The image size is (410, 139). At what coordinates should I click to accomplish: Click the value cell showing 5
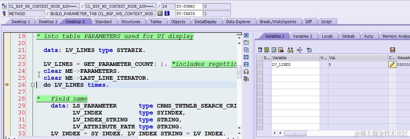(358, 65)
